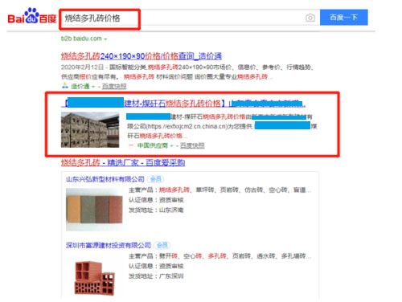402x302 pixels.
Task: Click the 百度一下 search button
Action: coord(344,18)
